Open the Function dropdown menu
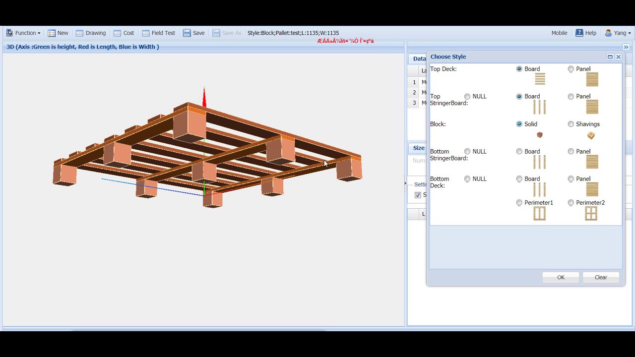The width and height of the screenshot is (635, 357). click(23, 33)
